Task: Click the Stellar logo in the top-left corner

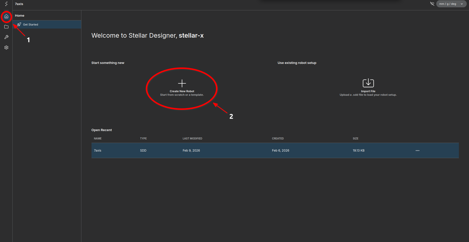Action: pyautogui.click(x=6, y=4)
